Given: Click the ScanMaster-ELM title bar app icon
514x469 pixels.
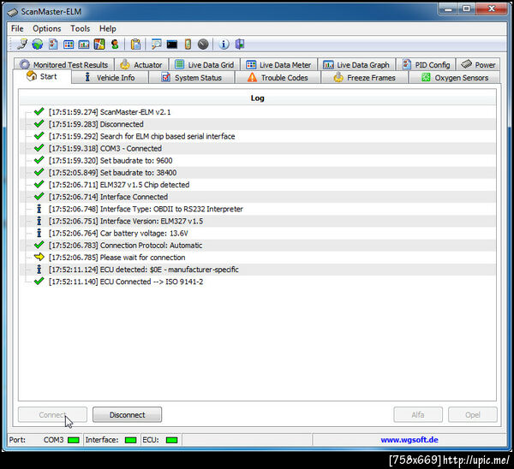Looking at the screenshot, I should pos(13,12).
